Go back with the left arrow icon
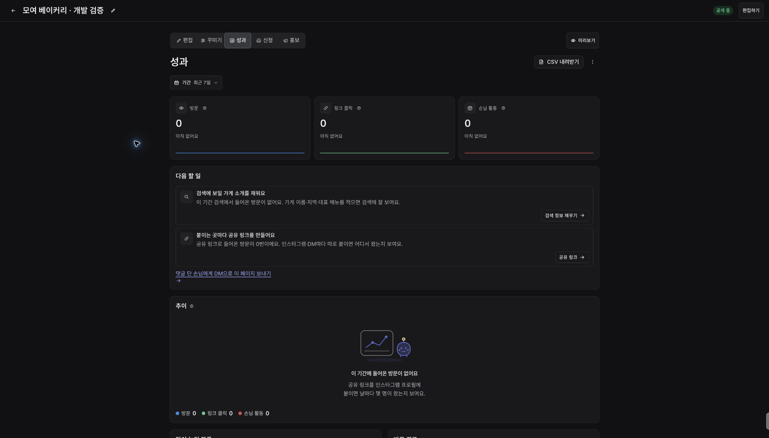Viewport: 769px width, 438px height. click(13, 11)
